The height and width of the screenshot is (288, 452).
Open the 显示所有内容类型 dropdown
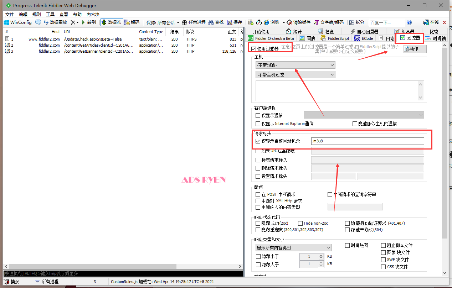293,248
